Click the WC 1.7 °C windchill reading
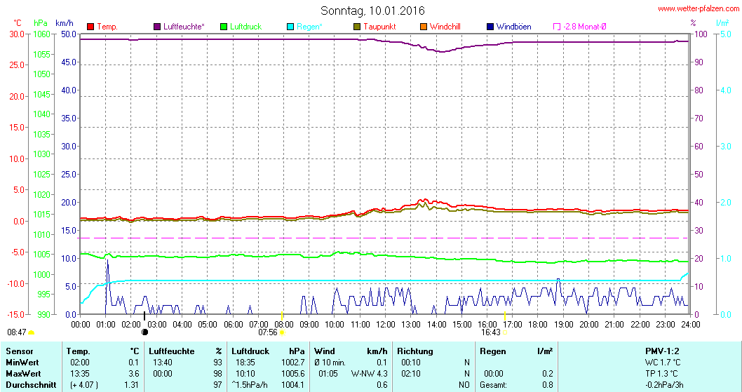Screen dimensions: 742x392 click(x=662, y=363)
